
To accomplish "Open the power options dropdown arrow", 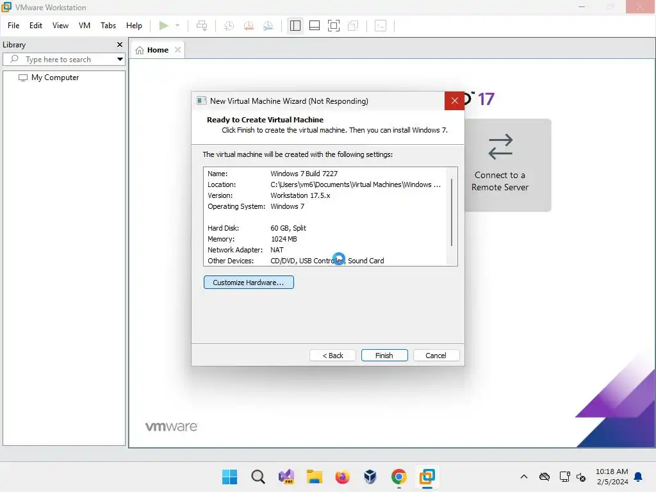I will coord(177,26).
